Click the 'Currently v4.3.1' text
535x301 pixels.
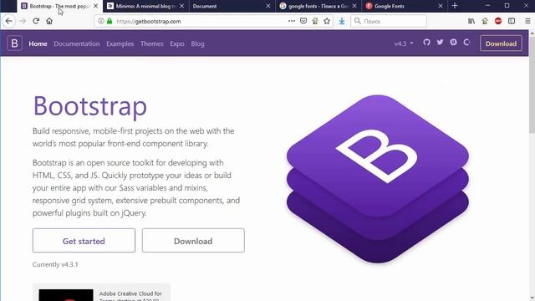pos(55,264)
